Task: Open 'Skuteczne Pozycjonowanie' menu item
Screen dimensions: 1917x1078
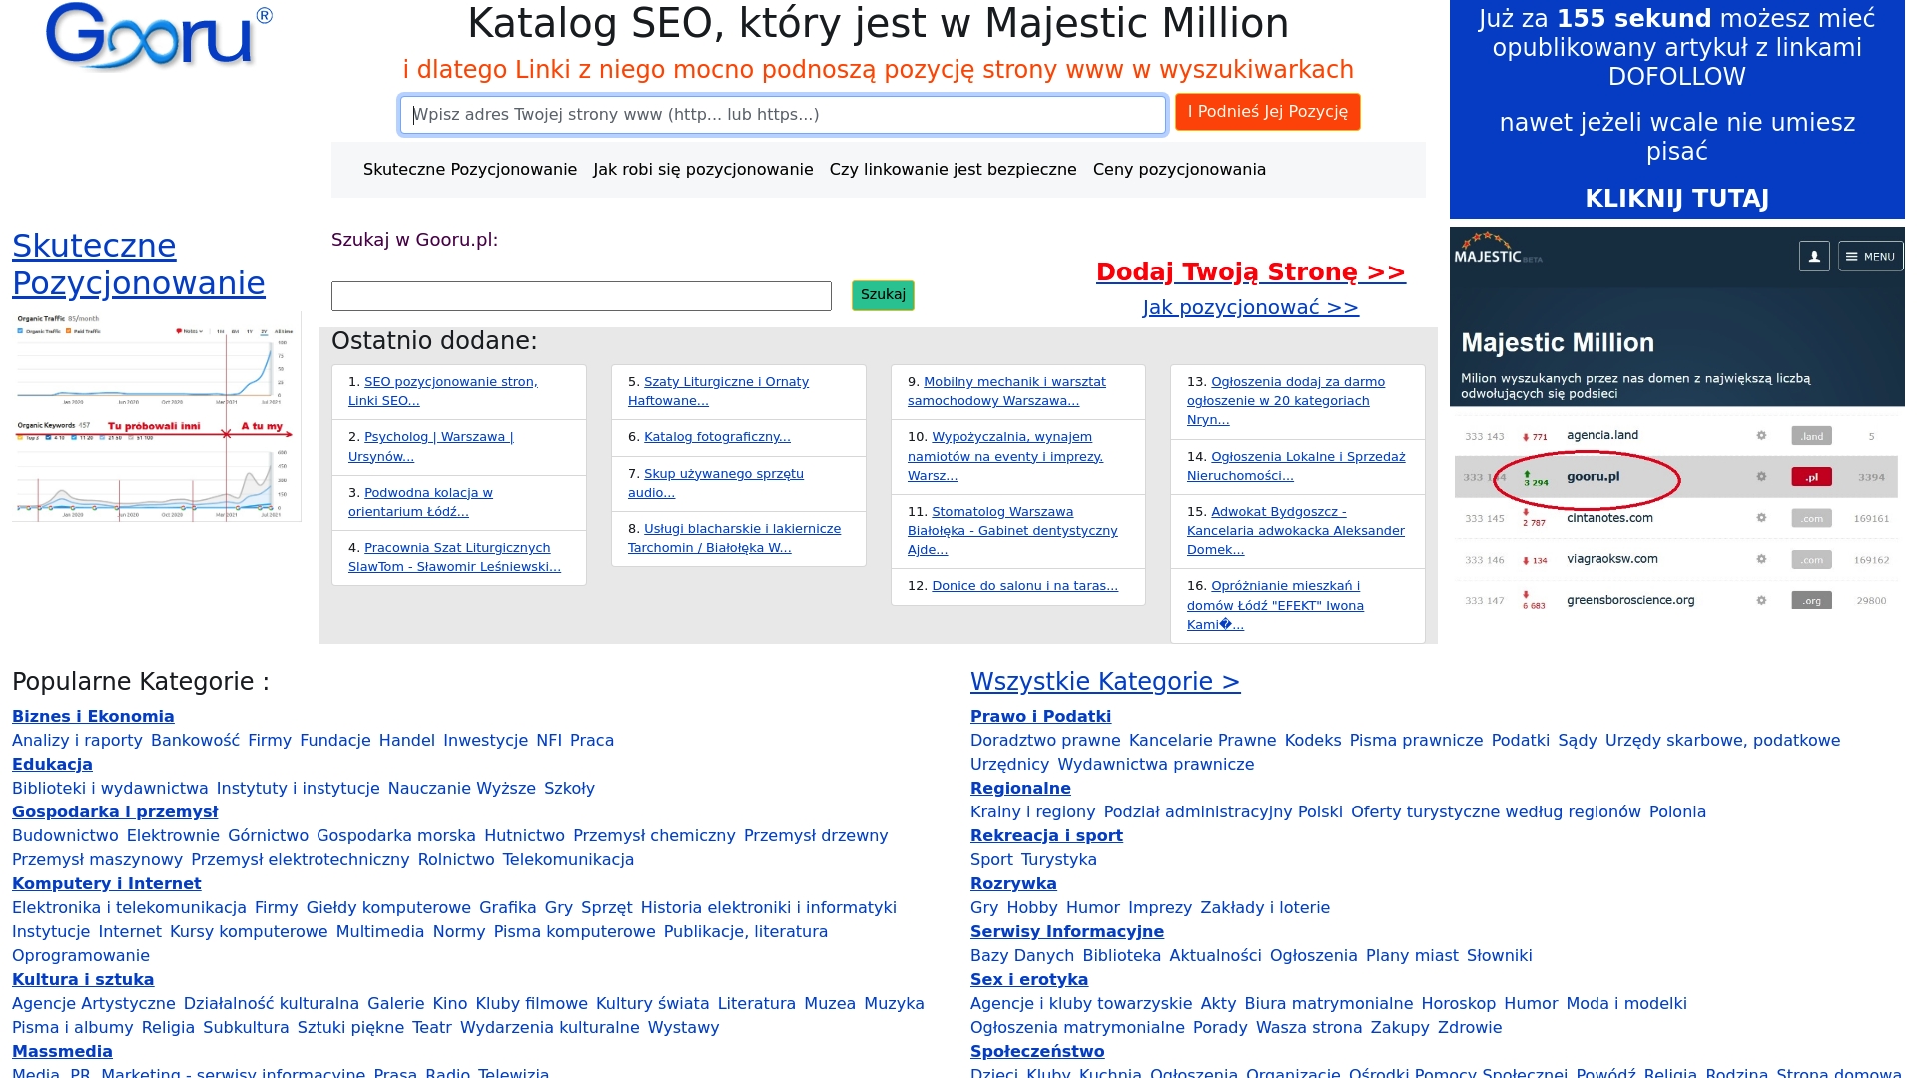Action: click(x=470, y=170)
